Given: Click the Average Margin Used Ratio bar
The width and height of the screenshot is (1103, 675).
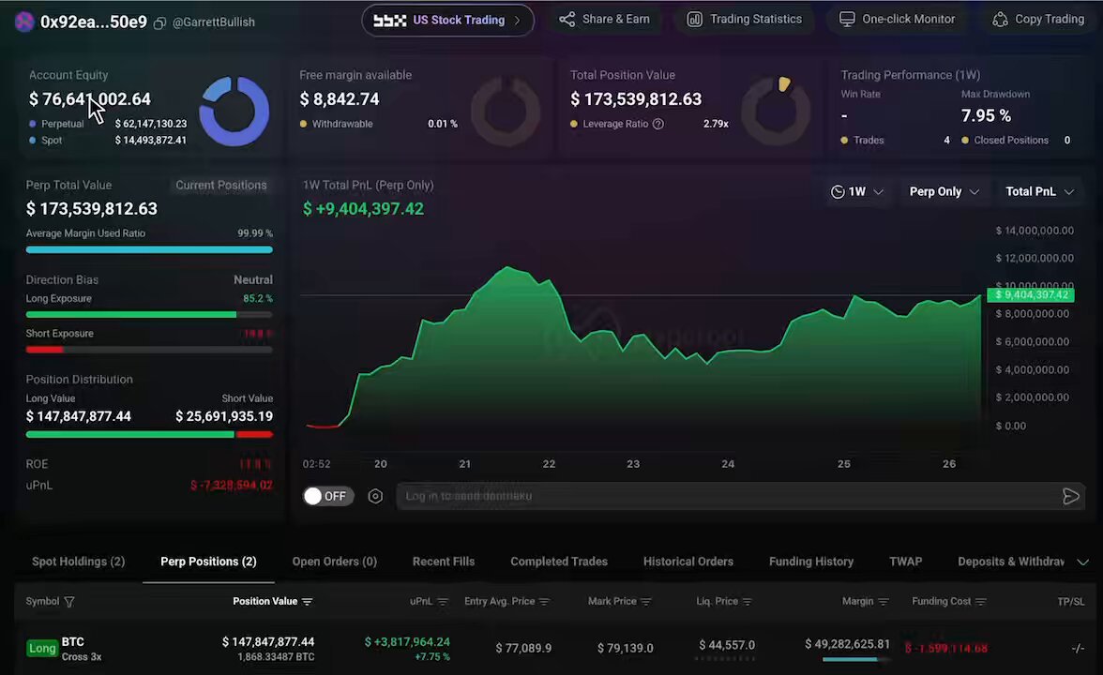Looking at the screenshot, I should point(149,249).
